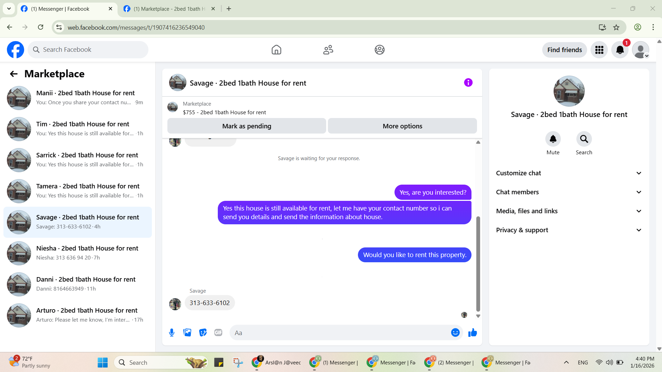
Task: Open Arsl@n J@veec Chrome taskbar window
Action: [277, 362]
